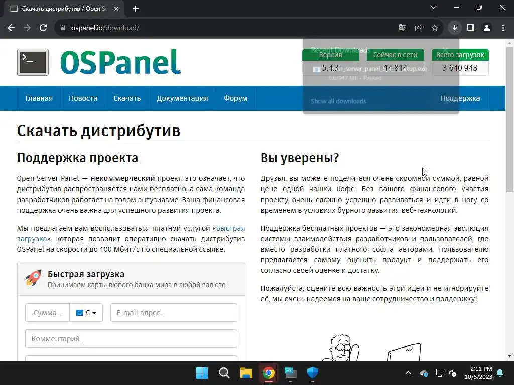Open the Chrome three-dot menu
This screenshot has width=514, height=385.
pos(503,28)
